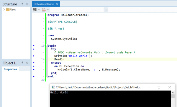This screenshot has width=177, height=107.
Task: Expand the Uses tree node
Action: (x=4, y=9)
